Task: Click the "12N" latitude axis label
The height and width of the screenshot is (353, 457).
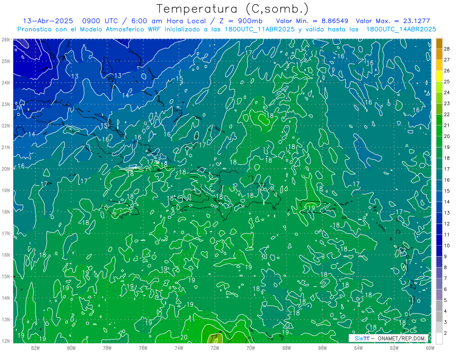Action: pos(6,341)
